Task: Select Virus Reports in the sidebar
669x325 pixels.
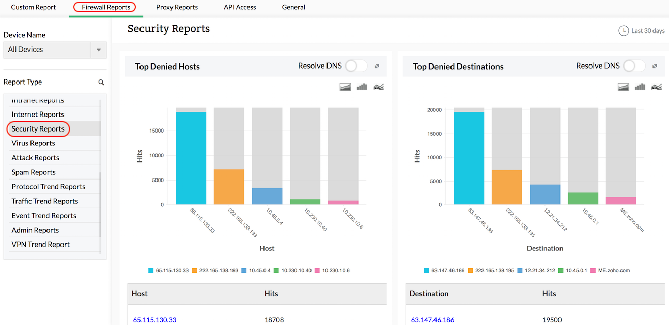Action: coord(33,143)
